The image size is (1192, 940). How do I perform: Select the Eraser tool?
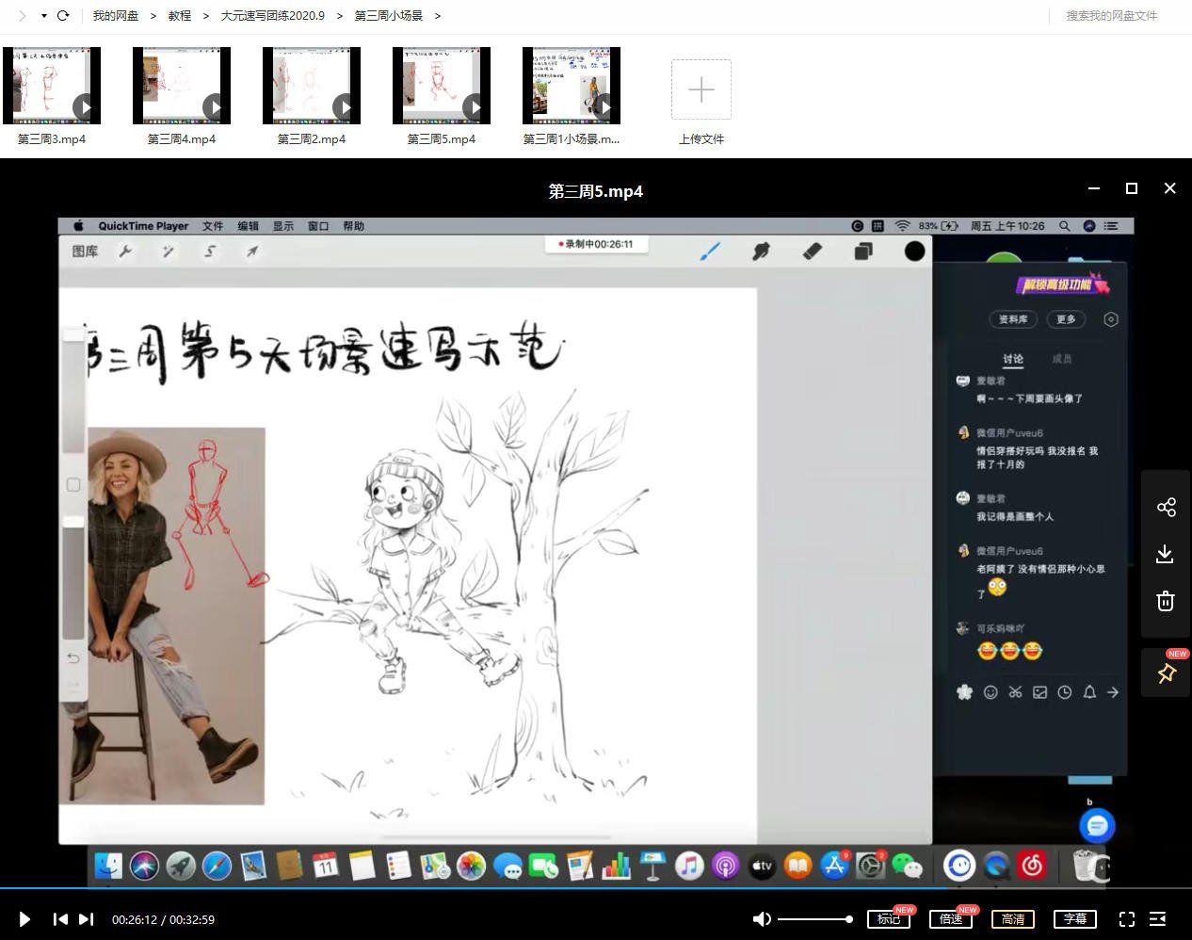point(812,251)
